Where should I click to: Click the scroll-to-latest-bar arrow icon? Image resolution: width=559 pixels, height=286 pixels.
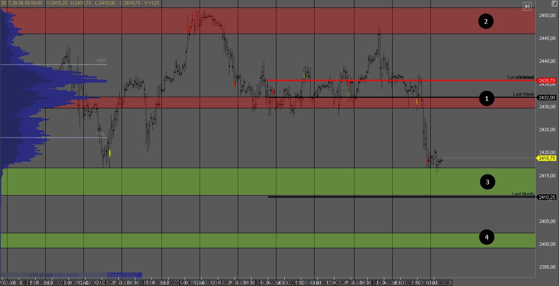527,6
